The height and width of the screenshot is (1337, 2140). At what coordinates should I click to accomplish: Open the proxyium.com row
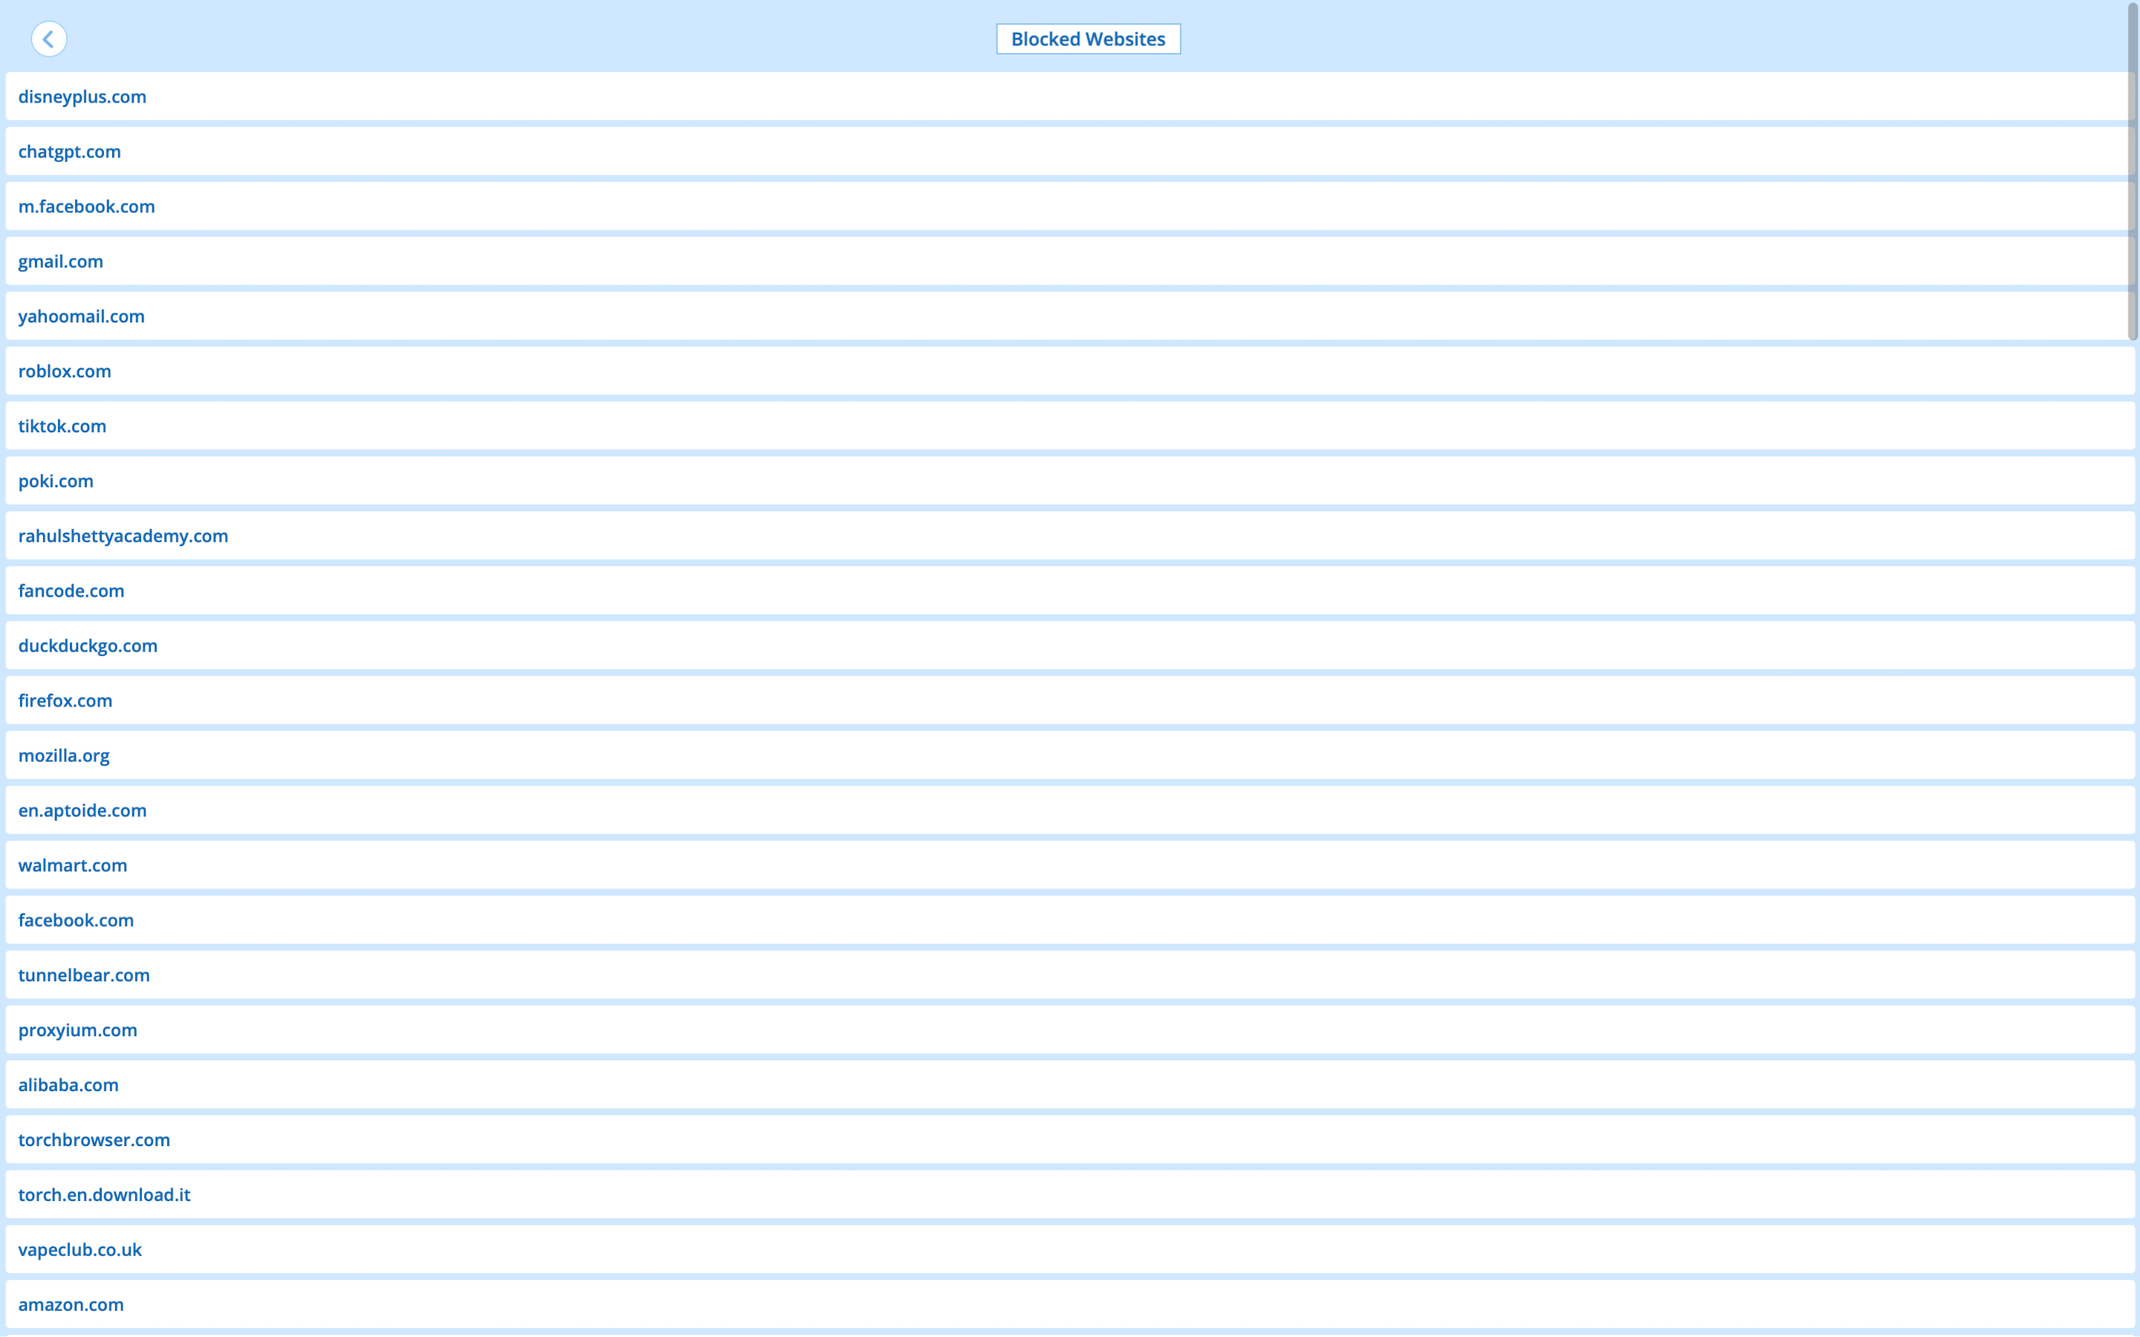click(x=1070, y=1029)
